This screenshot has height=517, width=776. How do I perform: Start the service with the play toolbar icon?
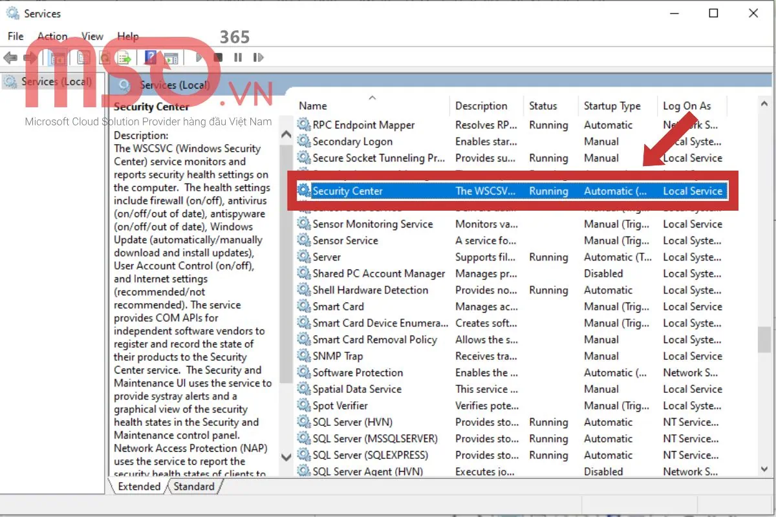pyautogui.click(x=199, y=58)
